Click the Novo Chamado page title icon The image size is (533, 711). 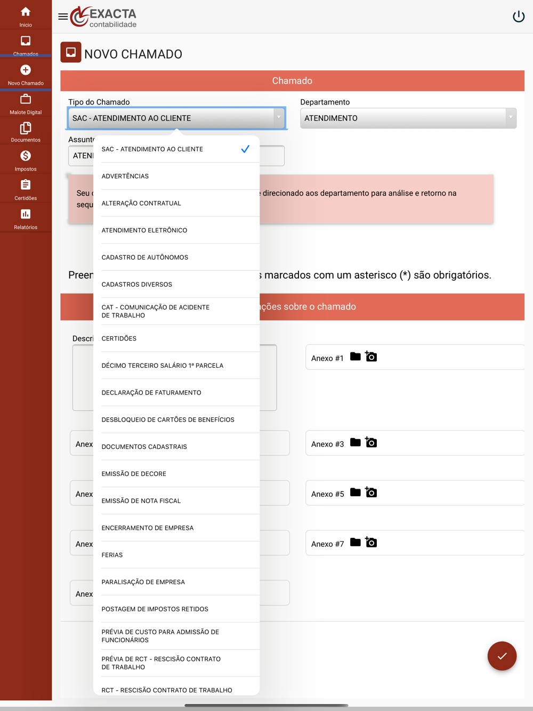(71, 52)
